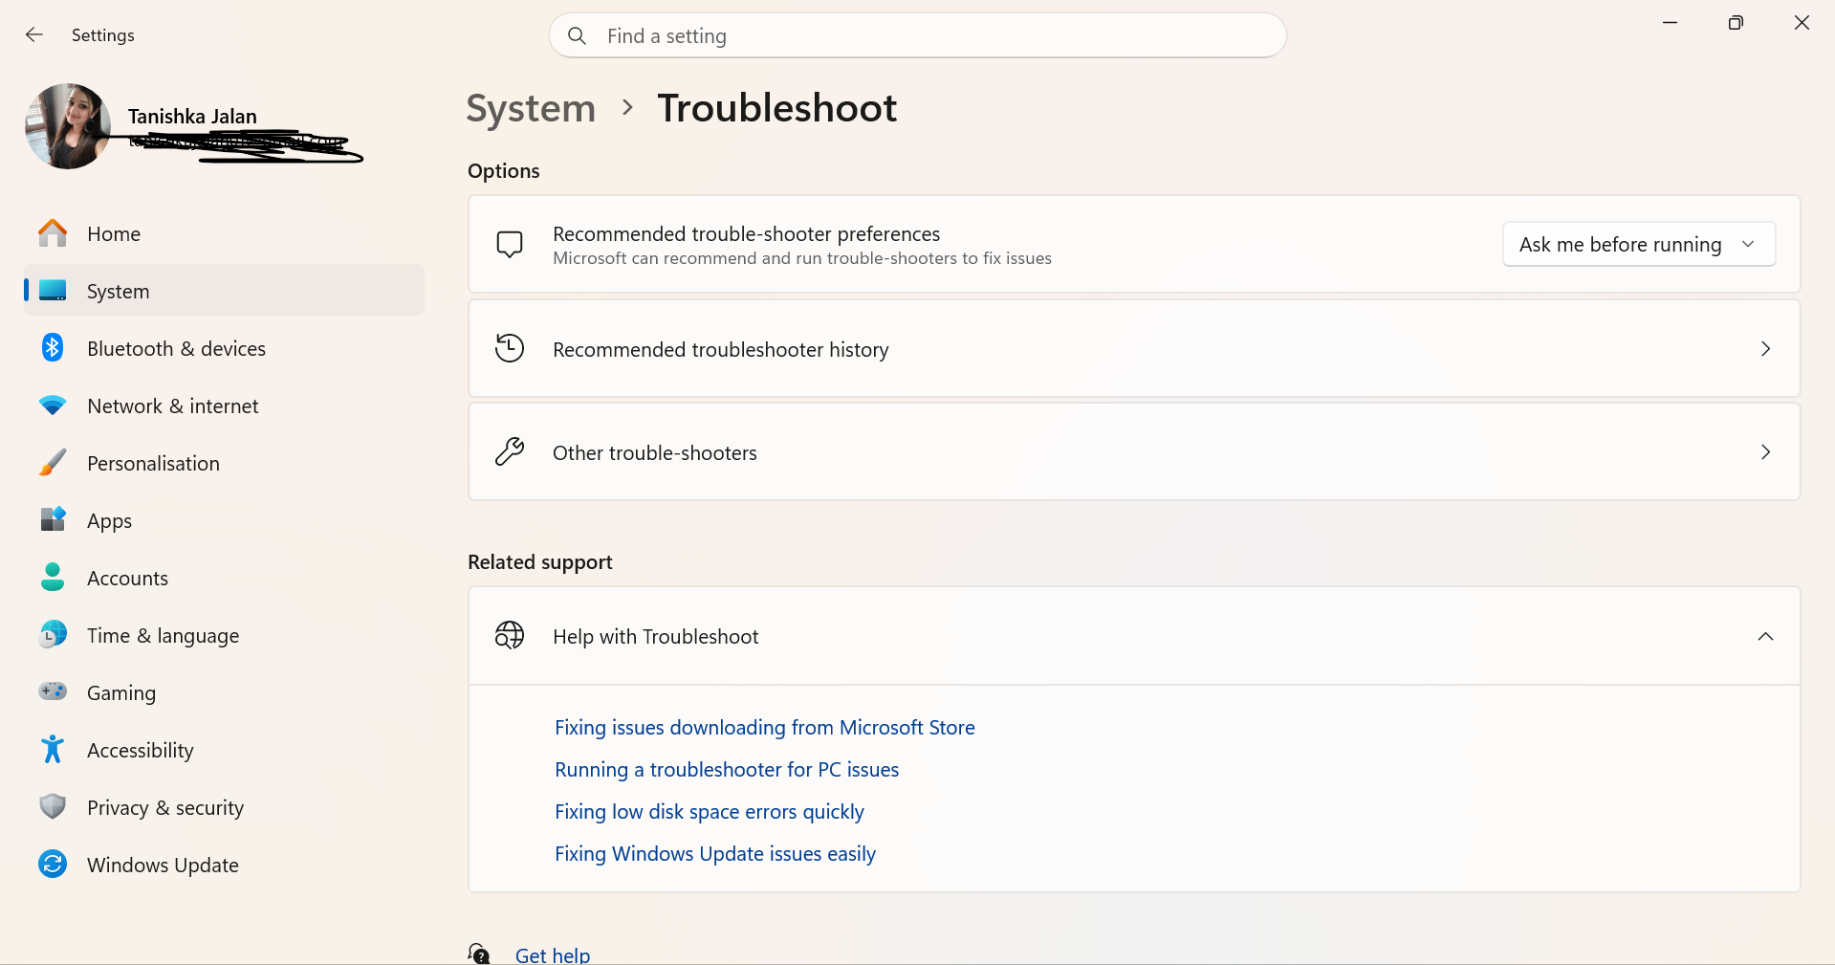Click the back arrow icon

pos(34,35)
